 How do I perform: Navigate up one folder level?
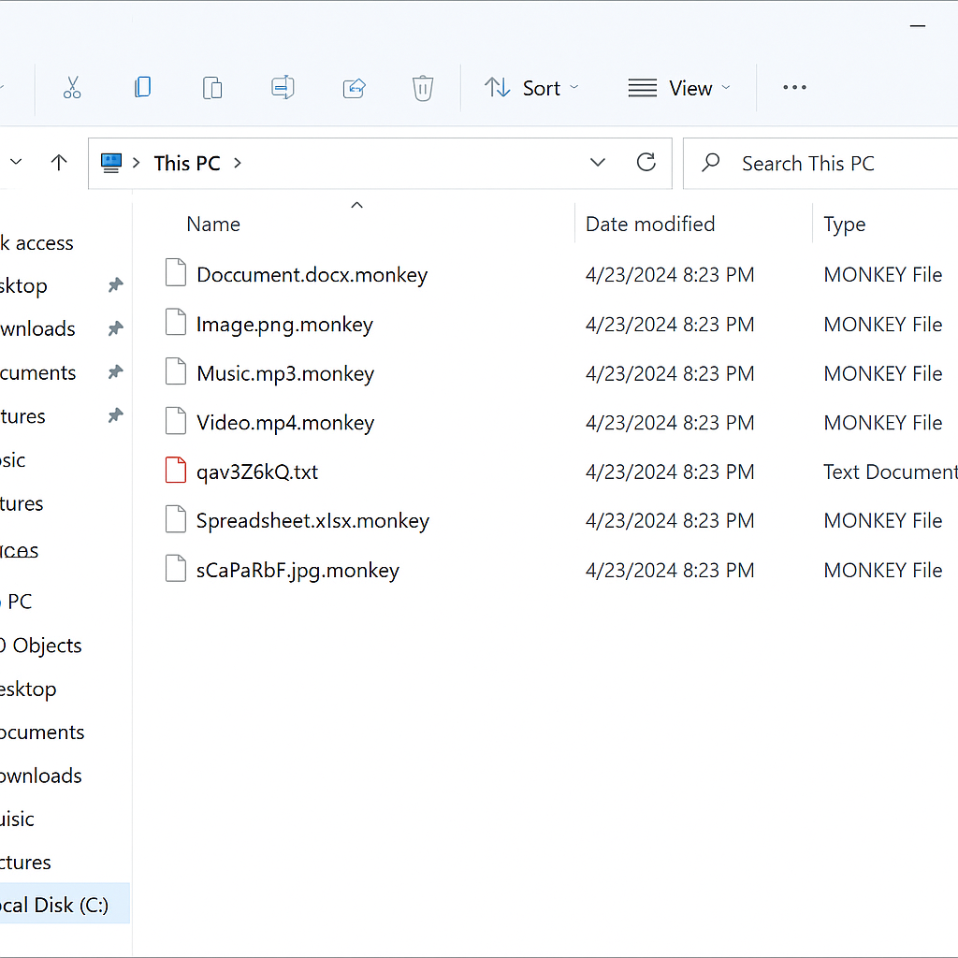[59, 163]
